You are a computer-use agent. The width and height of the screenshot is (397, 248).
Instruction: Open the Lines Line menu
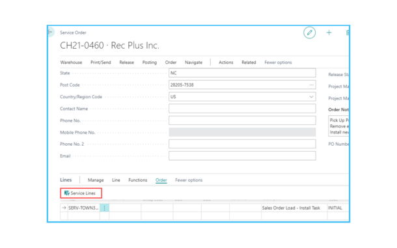point(116,180)
